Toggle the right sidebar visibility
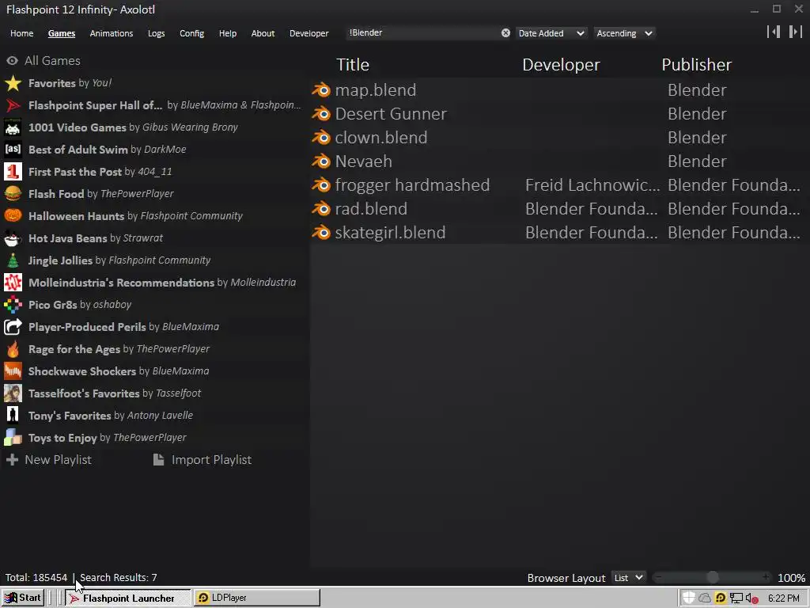 (796, 32)
